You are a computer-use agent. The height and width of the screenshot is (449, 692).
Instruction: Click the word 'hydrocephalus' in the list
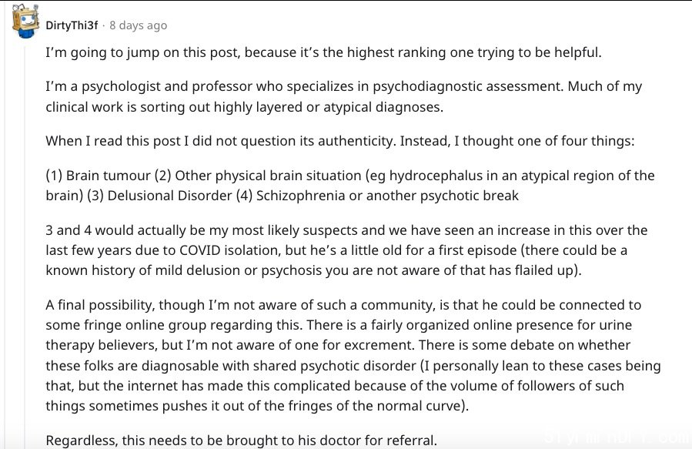[x=436, y=176]
